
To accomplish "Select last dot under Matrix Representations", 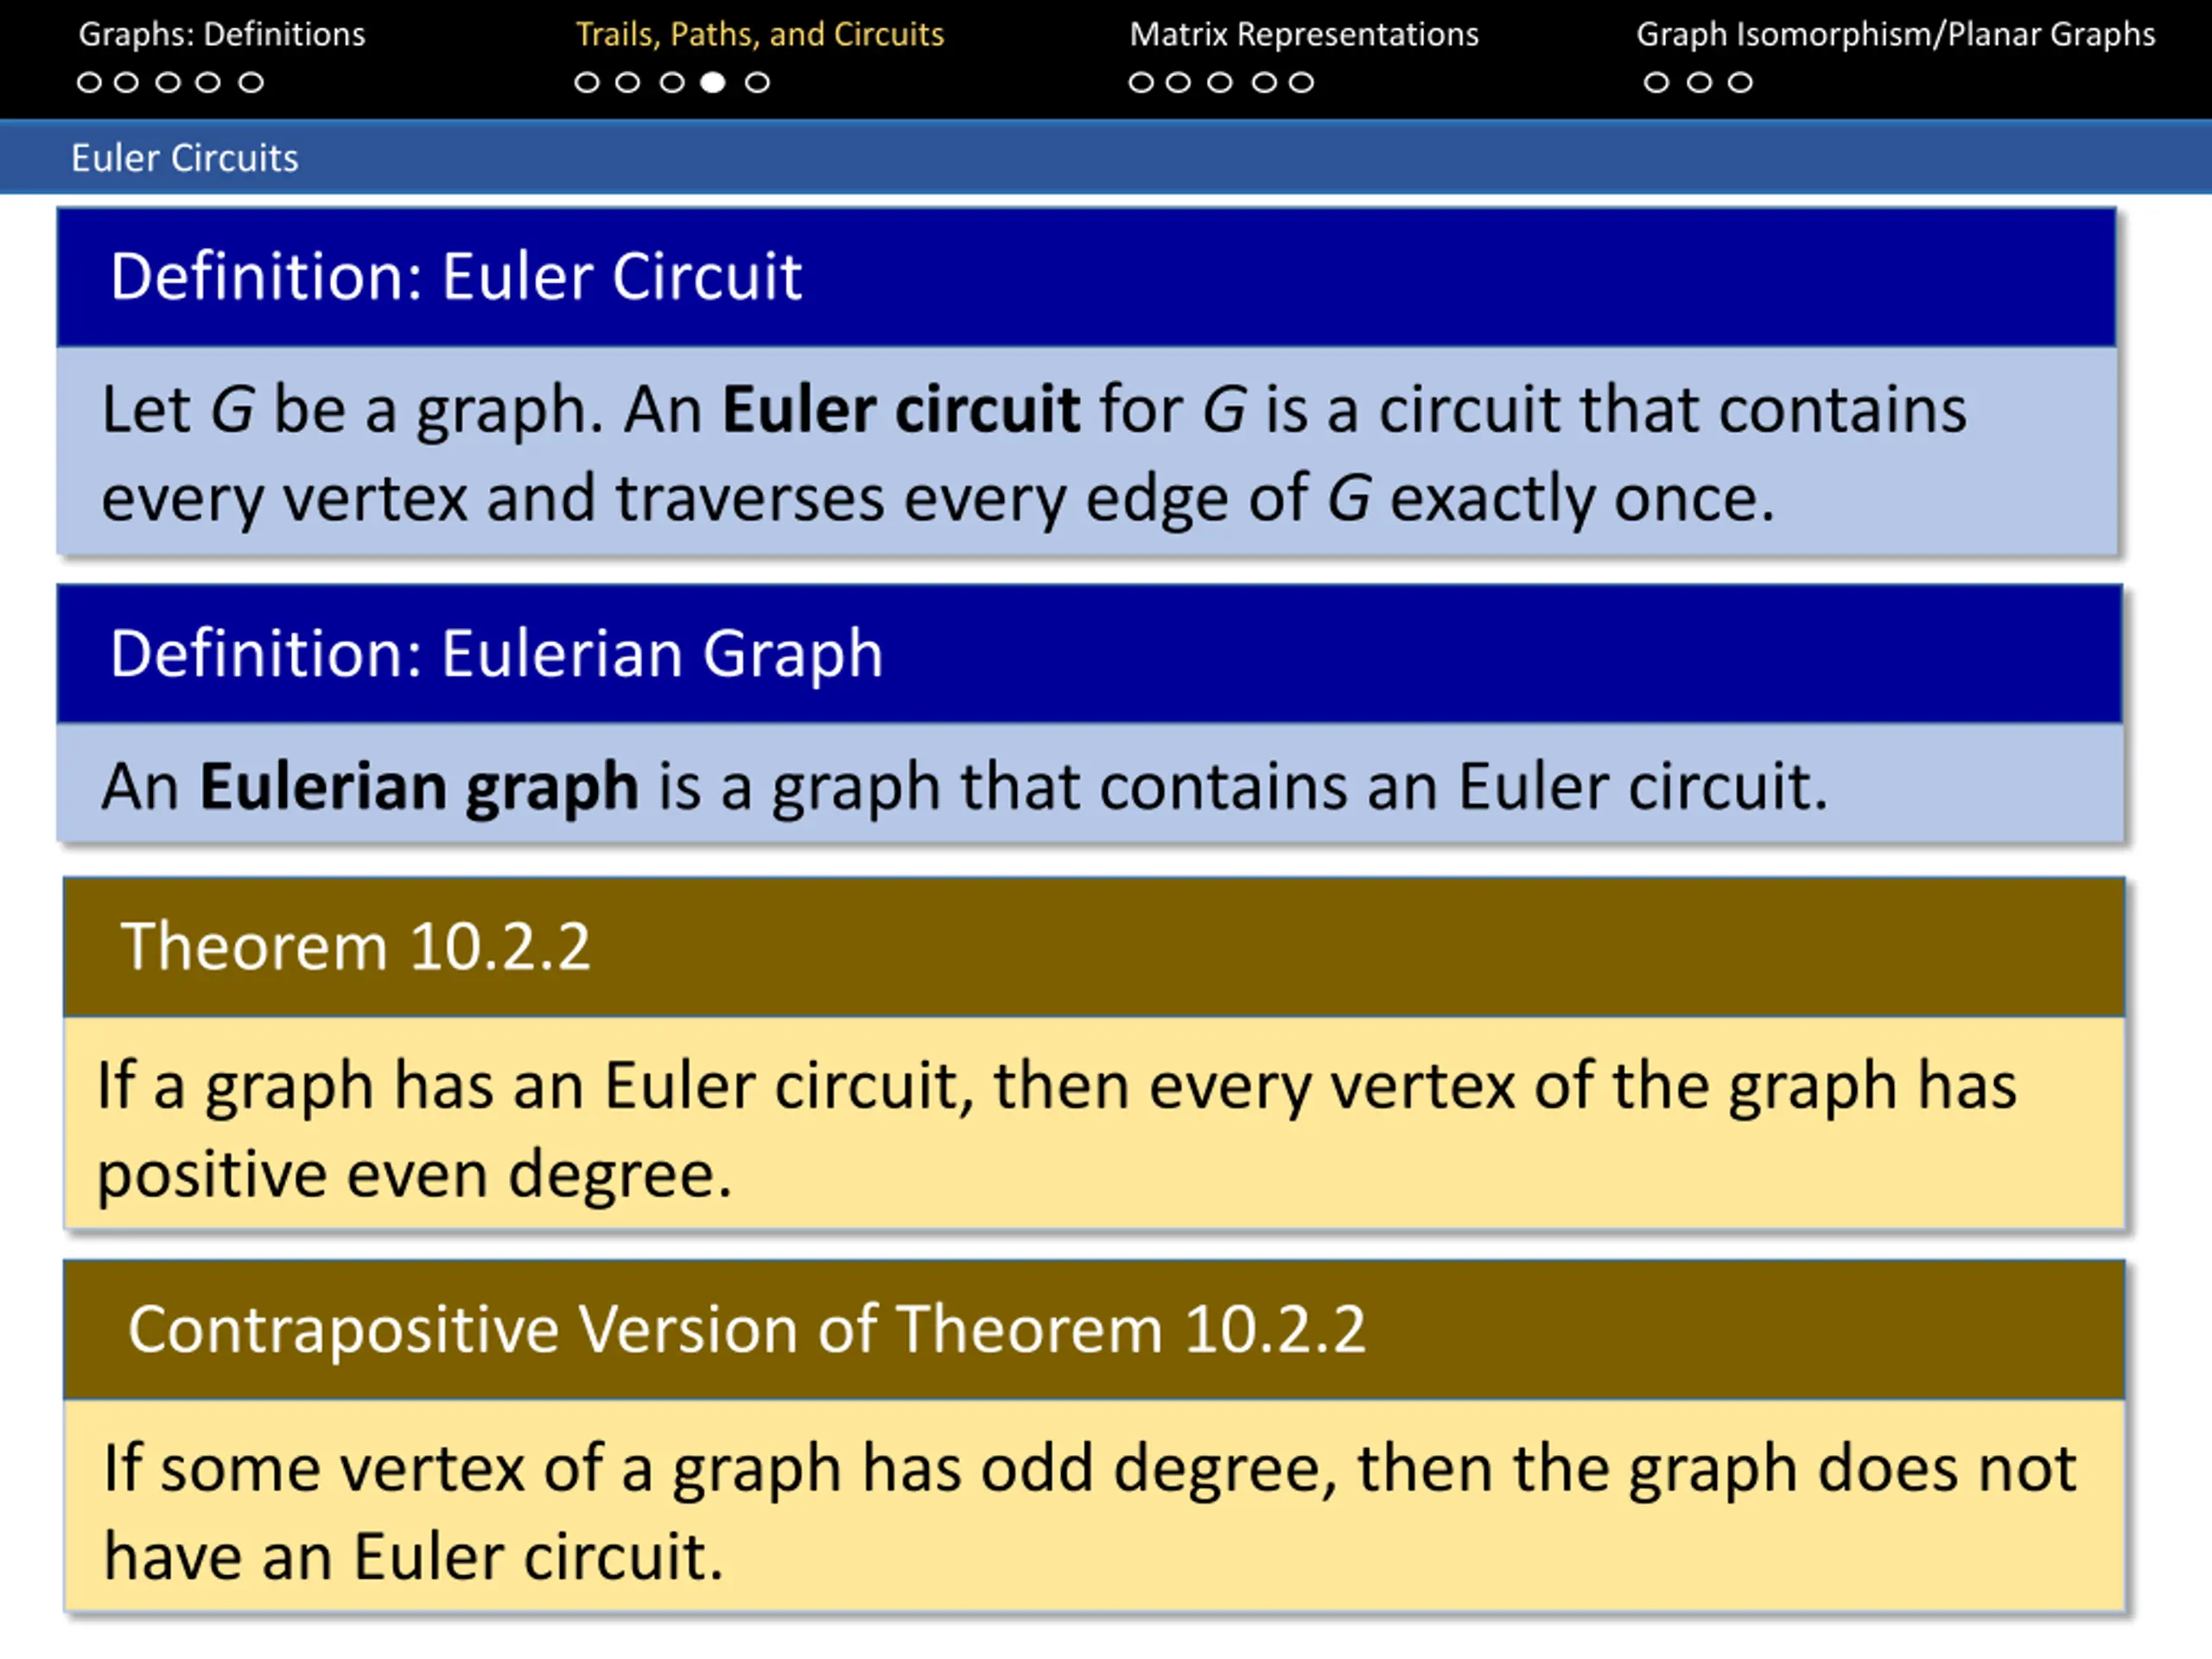I will coord(1301,82).
